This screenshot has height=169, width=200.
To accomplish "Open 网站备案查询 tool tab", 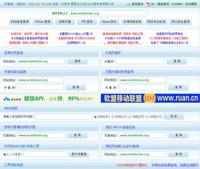I will 20,22.
